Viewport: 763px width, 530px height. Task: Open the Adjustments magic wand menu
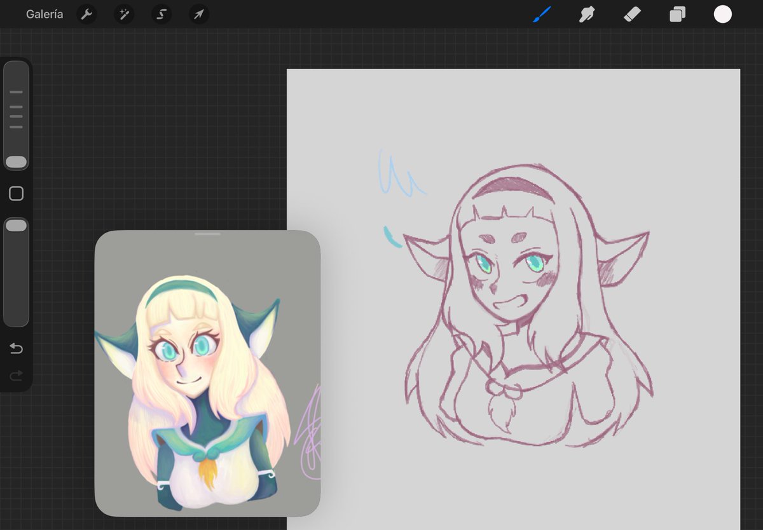click(123, 14)
